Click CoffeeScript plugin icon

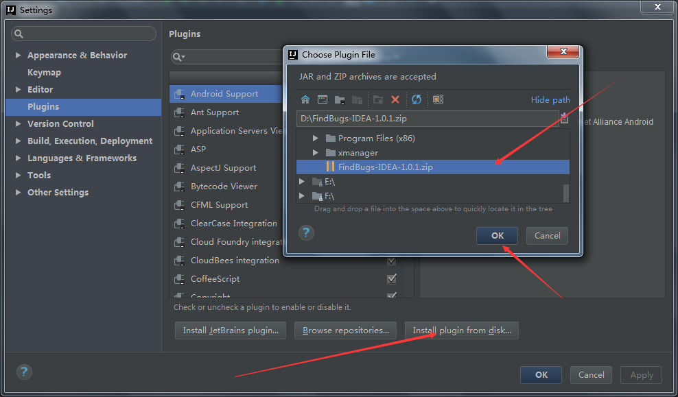click(x=179, y=279)
